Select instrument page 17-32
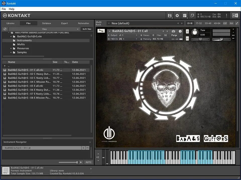This screenshot has height=180, width=241. pyautogui.click(x=199, y=23)
